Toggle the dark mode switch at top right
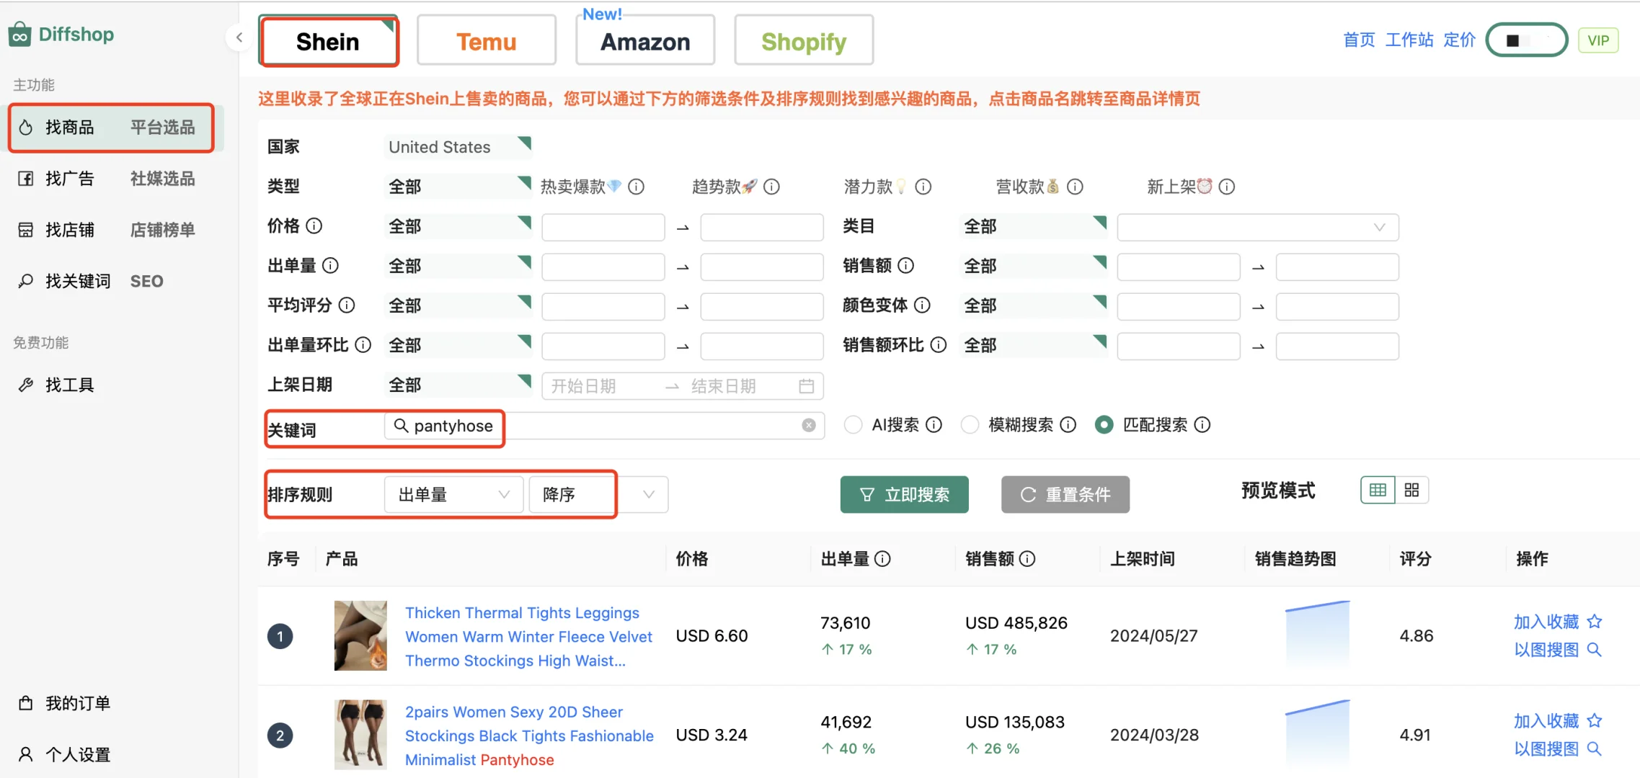This screenshot has width=1640, height=778. pos(1527,40)
